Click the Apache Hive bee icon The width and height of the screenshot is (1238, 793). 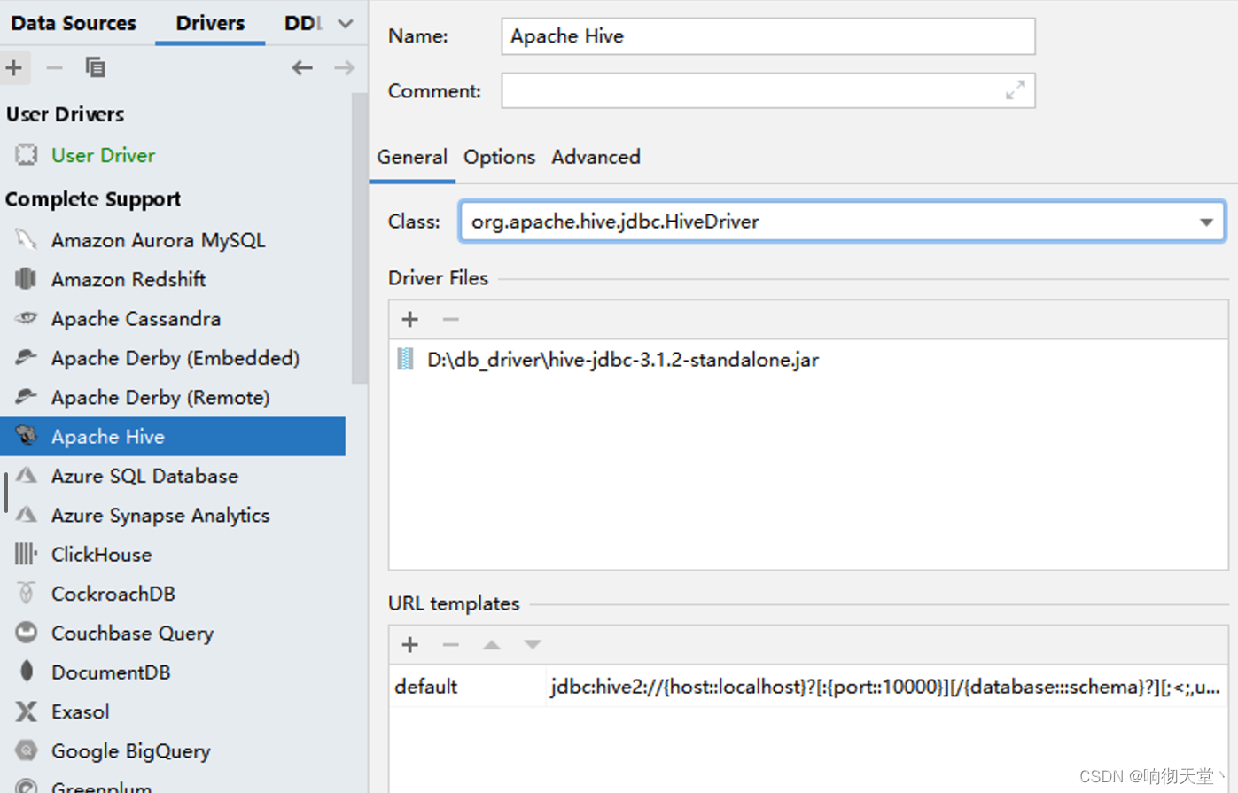coord(27,436)
